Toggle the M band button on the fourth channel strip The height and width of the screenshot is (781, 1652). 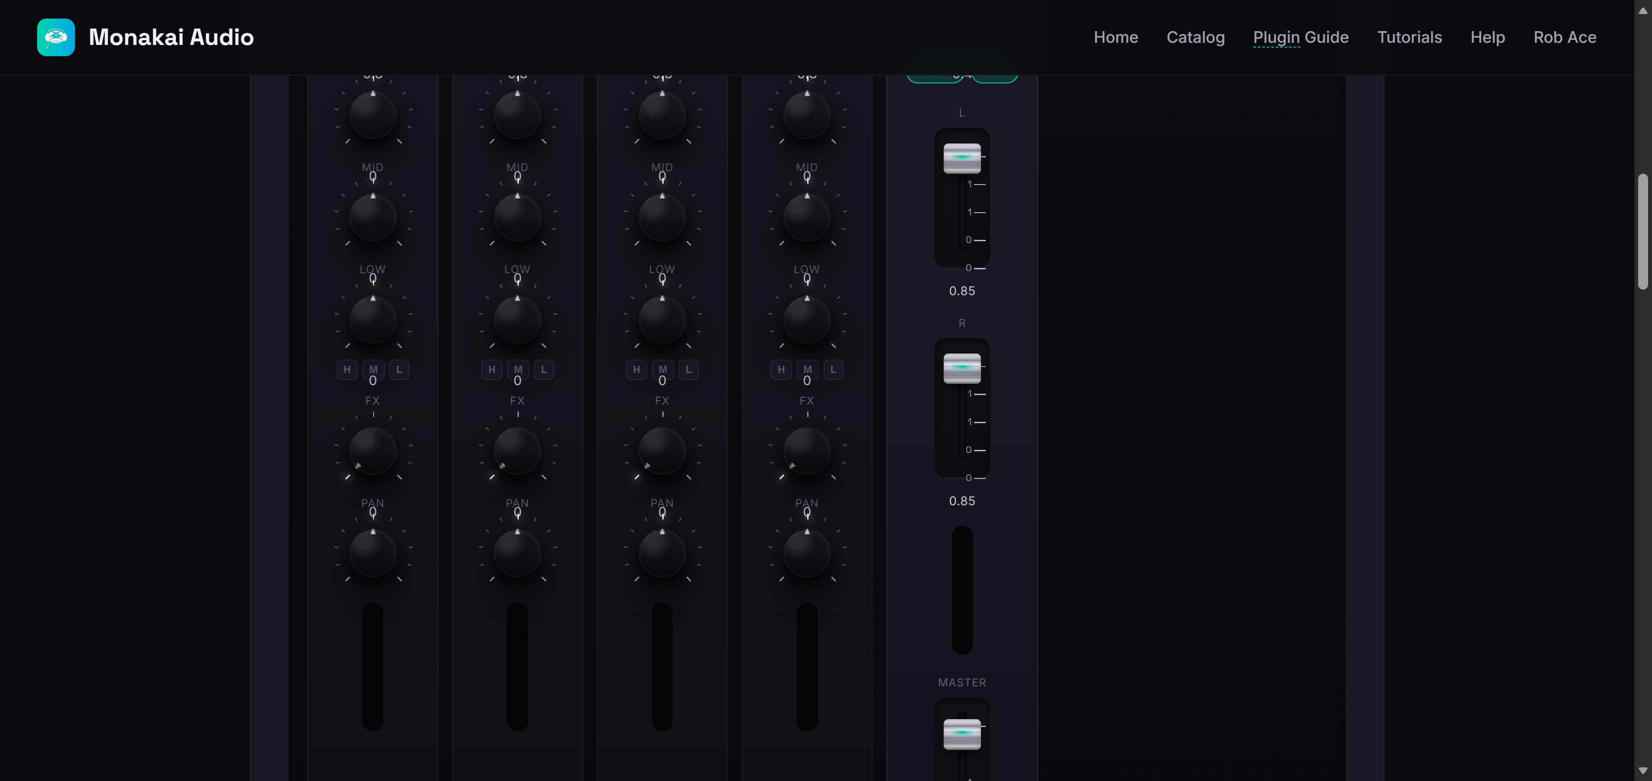807,370
